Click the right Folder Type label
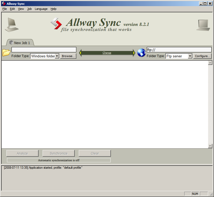This screenshot has width=214, height=197. coord(156,56)
